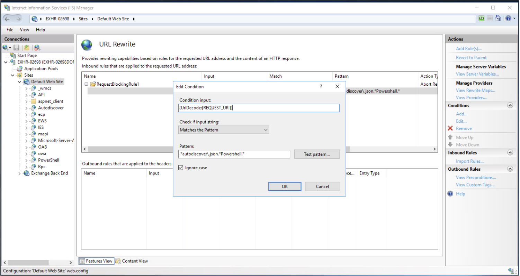Collapse the Default Web Site tree node
Viewport: 520px width, 276px height.
tap(20, 82)
